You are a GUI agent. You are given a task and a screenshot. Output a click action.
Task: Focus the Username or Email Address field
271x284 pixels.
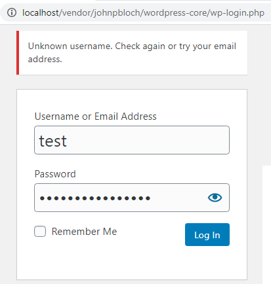coord(132,140)
